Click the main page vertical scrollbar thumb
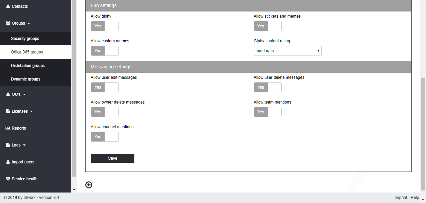Screen dimensions: 426x203 coord(423,134)
